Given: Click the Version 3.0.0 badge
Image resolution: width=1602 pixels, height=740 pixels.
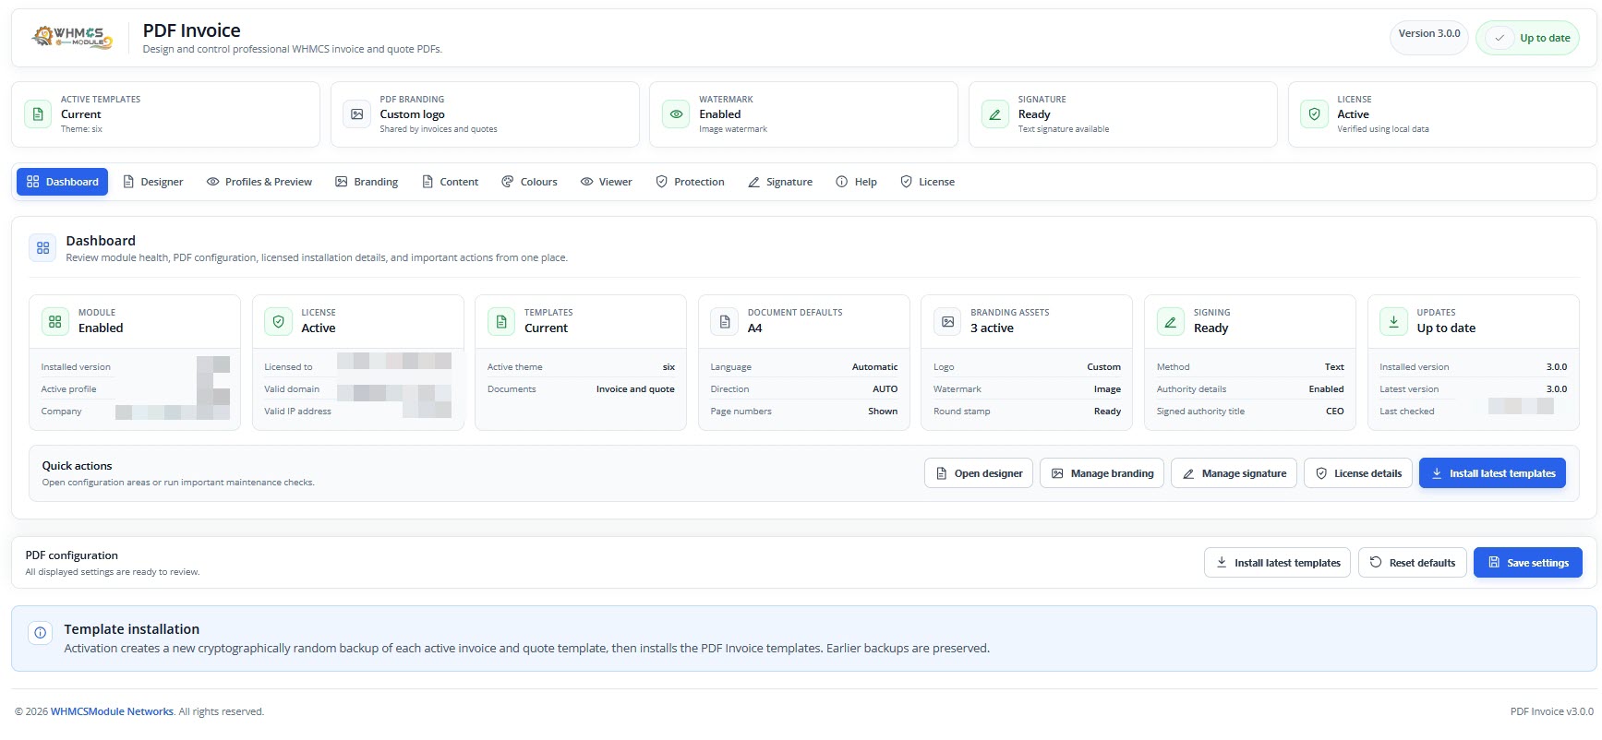Looking at the screenshot, I should [x=1429, y=38].
